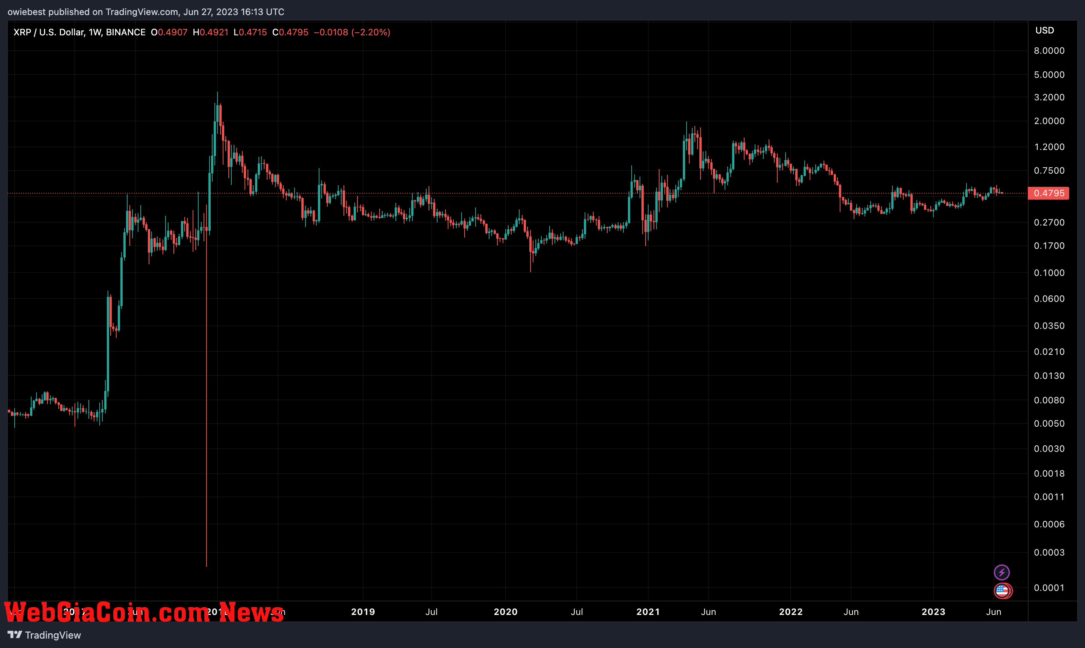The width and height of the screenshot is (1085, 648).
Task: Click the 0.0003 price scale label
Action: [x=1049, y=553]
